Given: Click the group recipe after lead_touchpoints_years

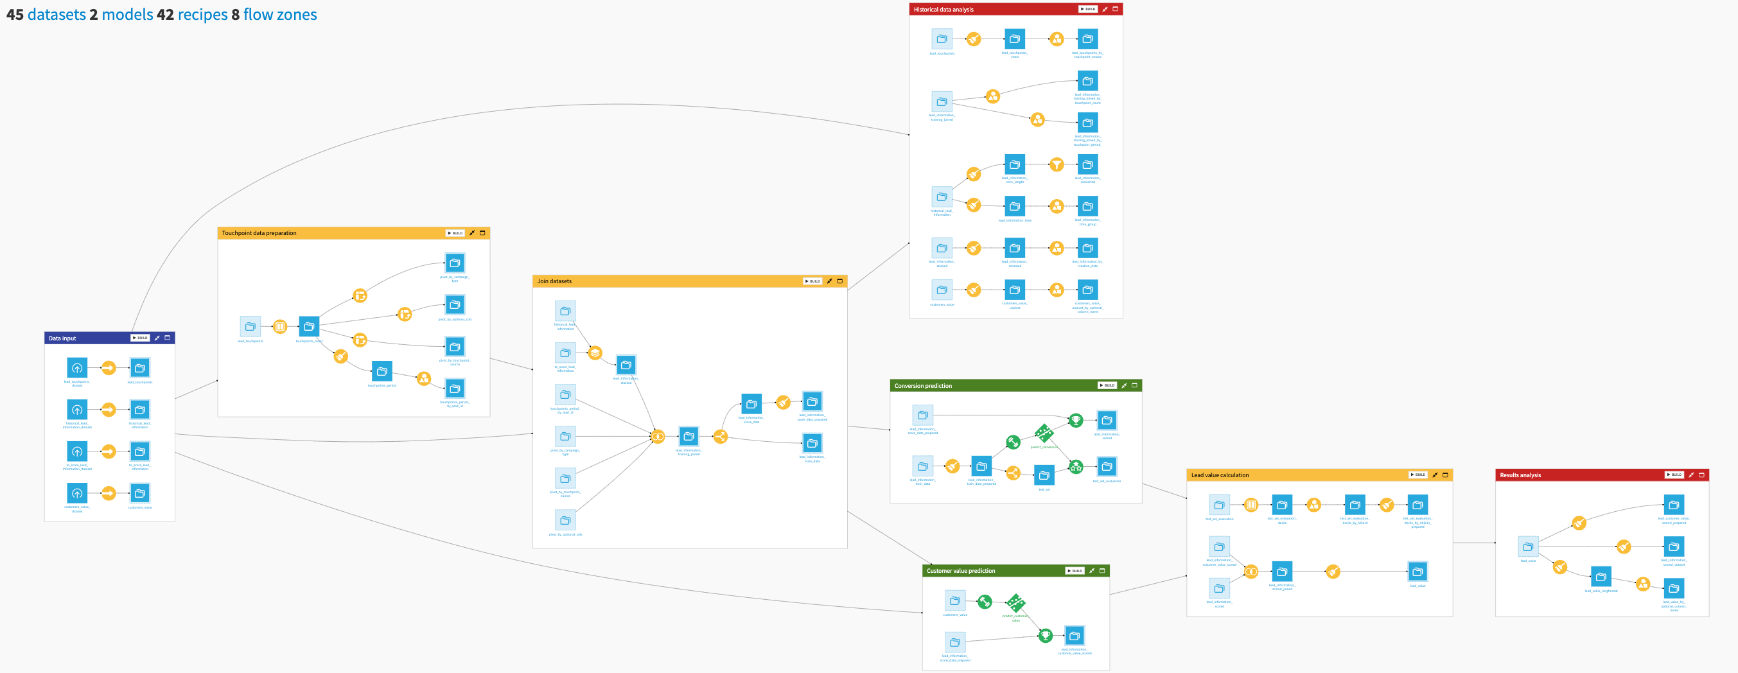Looking at the screenshot, I should 1057,39.
